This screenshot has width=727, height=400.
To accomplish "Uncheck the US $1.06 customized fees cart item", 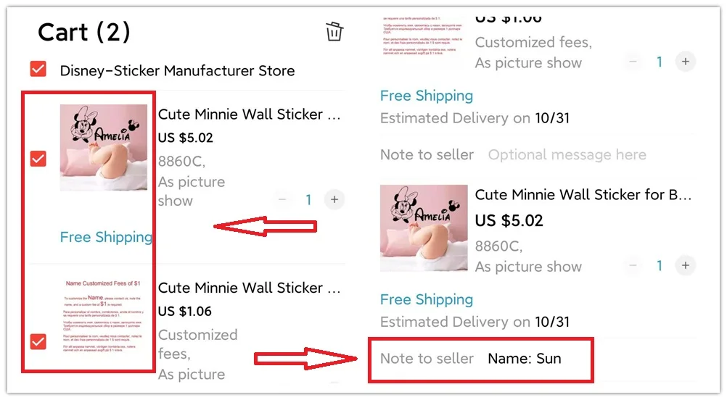I will [x=38, y=341].
